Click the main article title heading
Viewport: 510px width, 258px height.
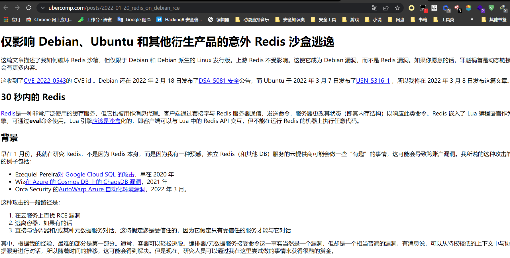point(168,42)
